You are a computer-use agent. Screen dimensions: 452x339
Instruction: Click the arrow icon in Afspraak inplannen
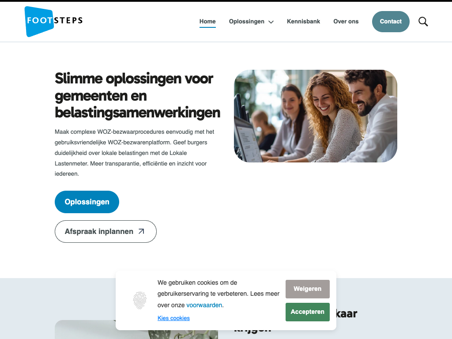pyautogui.click(x=141, y=231)
